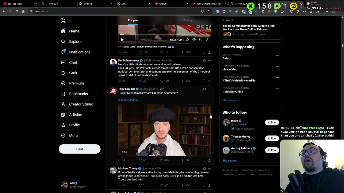344x193 pixels.
Task: Switch to the Following tab
Action: (x=186, y=20)
